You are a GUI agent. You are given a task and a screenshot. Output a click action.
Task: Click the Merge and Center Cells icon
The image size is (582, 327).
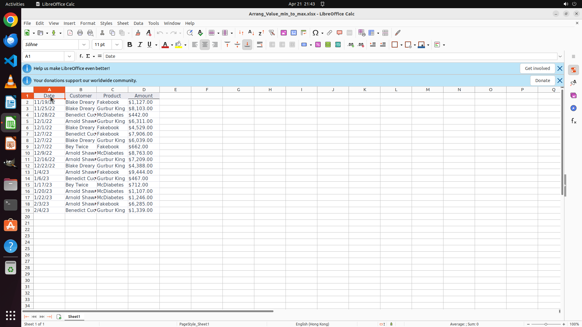272,45
